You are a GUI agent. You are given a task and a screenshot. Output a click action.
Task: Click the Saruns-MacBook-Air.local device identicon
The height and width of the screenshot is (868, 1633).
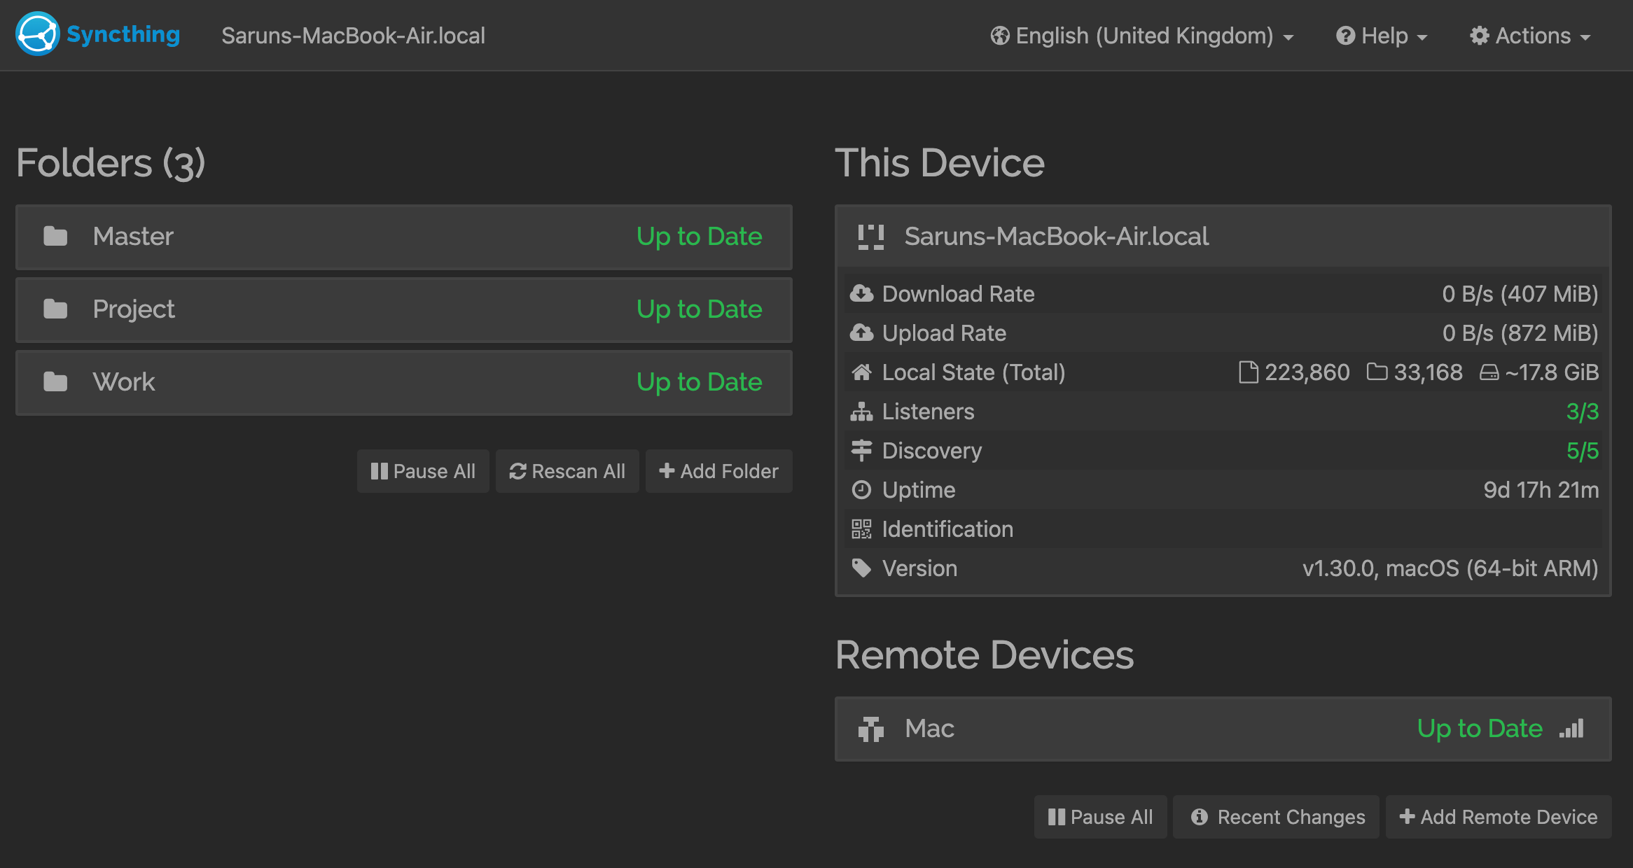pyautogui.click(x=871, y=237)
